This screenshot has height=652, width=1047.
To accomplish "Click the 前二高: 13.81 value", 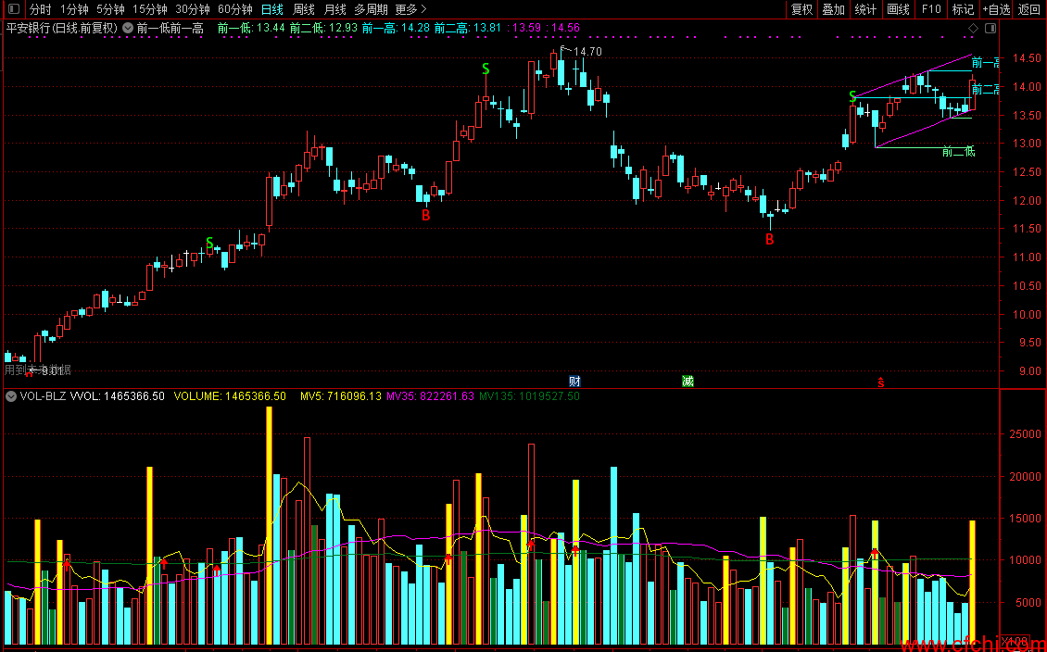I will (467, 28).
